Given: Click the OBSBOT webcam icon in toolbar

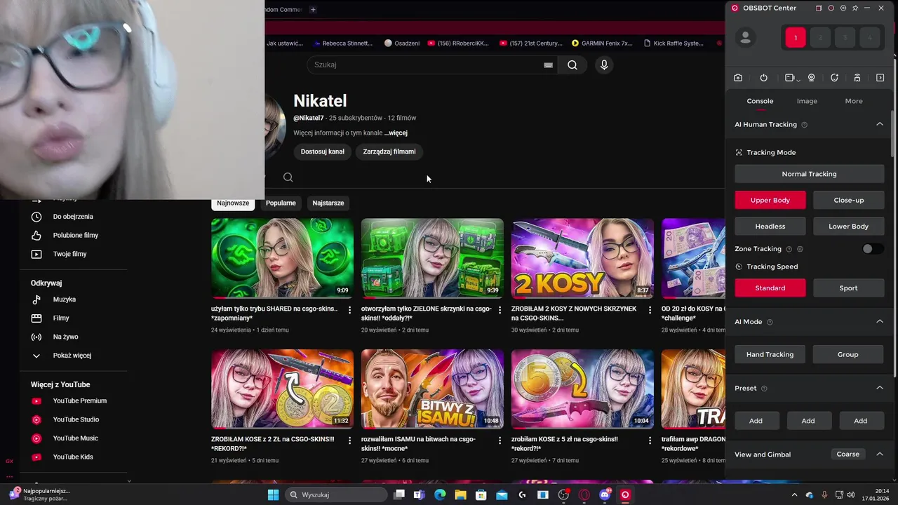Looking at the screenshot, I should (812, 78).
